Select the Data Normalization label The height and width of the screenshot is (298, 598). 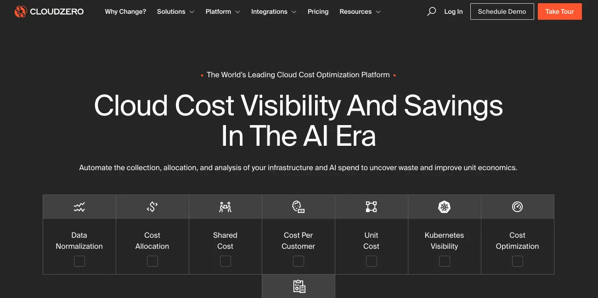[79, 241]
